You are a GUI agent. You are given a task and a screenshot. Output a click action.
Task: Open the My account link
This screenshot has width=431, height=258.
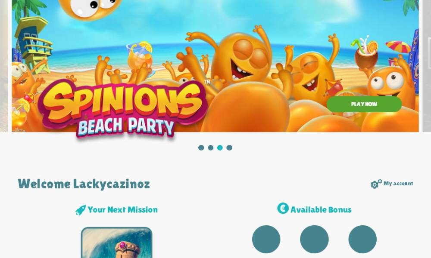398,184
